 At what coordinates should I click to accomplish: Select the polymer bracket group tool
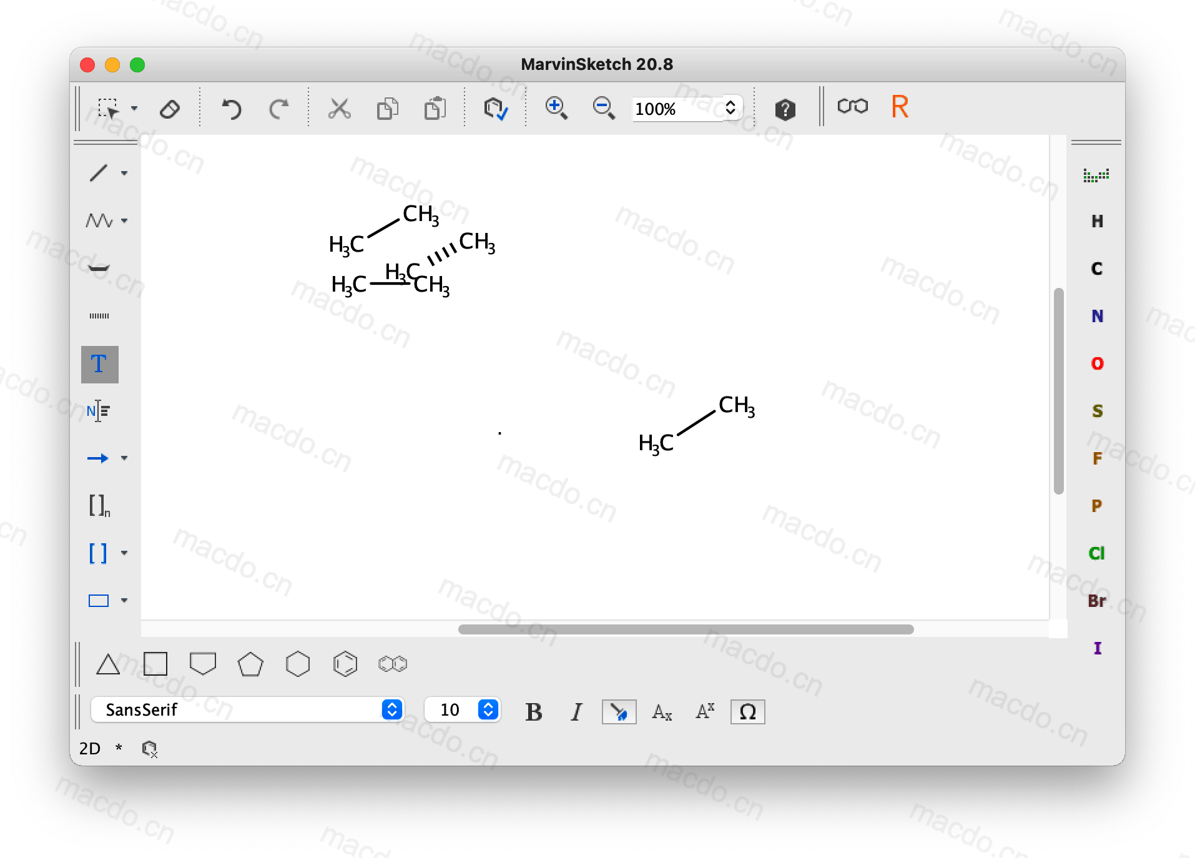99,506
